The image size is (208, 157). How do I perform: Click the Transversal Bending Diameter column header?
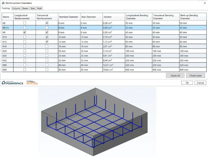[166, 17]
